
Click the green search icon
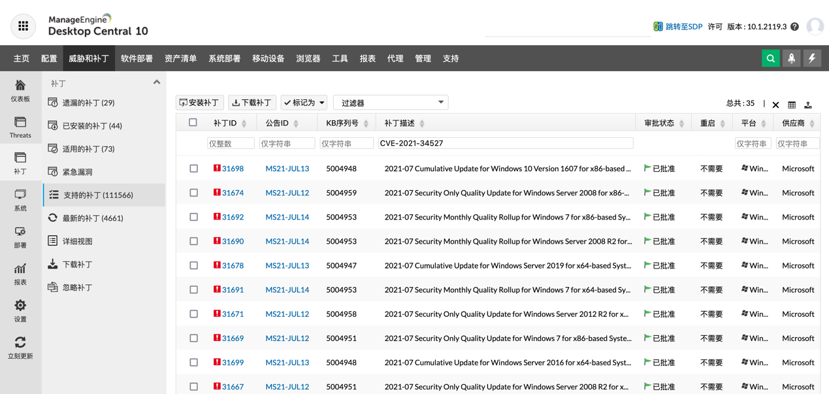[x=771, y=58]
